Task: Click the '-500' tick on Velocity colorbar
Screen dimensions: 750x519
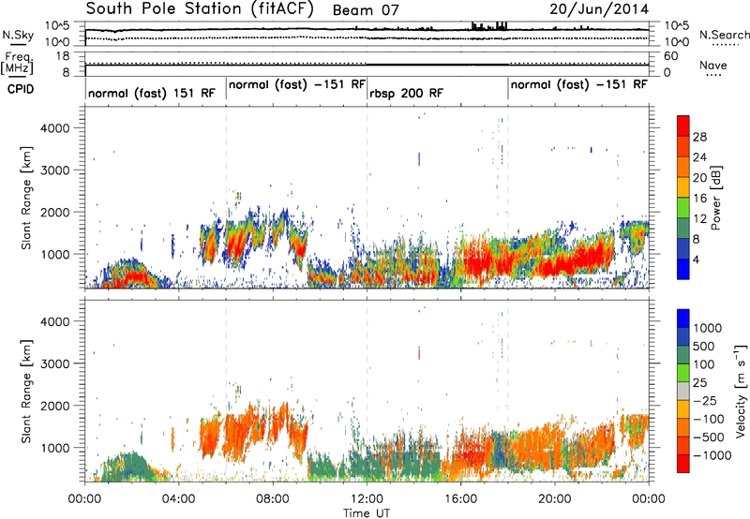Action: pyautogui.click(x=709, y=437)
